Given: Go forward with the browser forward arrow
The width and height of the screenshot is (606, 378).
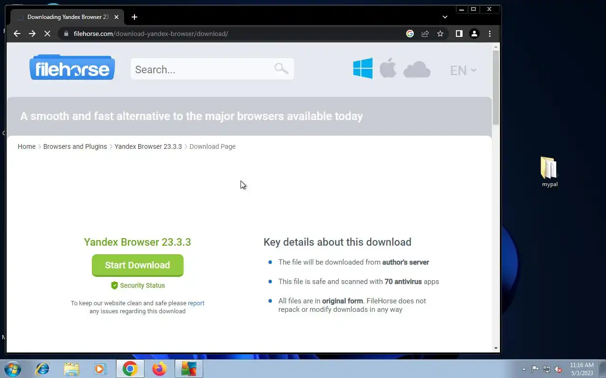Looking at the screenshot, I should (x=32, y=34).
